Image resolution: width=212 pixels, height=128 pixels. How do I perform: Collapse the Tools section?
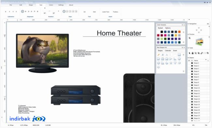pyautogui.click(x=188, y=48)
